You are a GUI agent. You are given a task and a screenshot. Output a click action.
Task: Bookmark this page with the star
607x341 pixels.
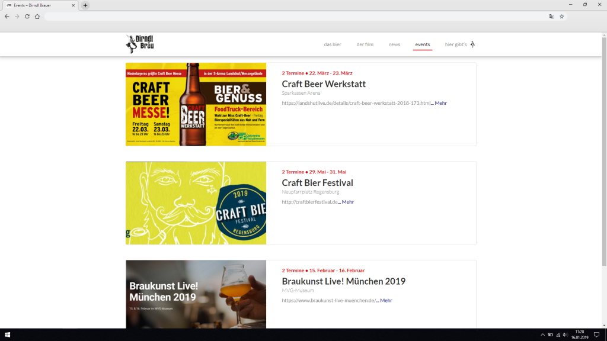[x=562, y=17]
